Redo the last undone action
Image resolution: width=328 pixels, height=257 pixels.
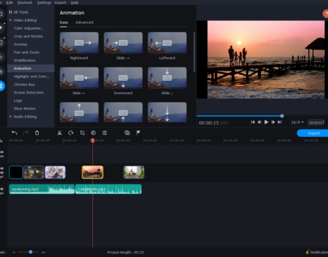25,133
